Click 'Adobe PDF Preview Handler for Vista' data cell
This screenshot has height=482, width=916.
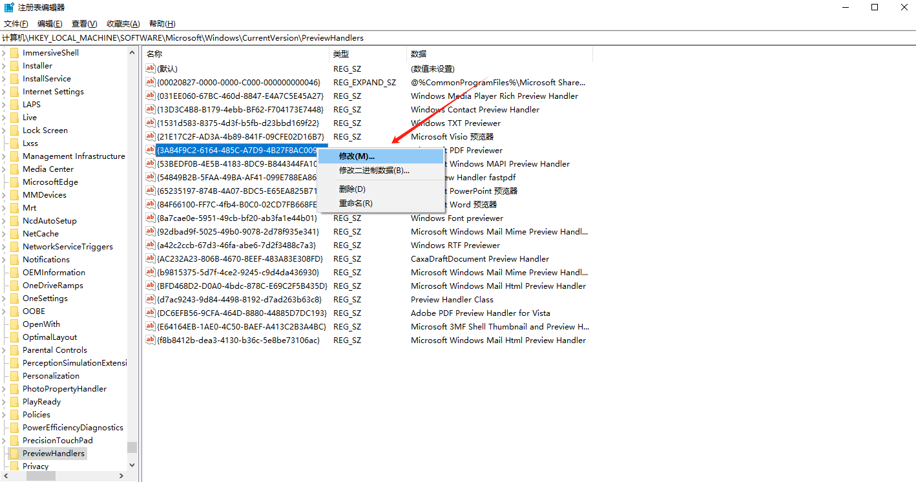[481, 313]
